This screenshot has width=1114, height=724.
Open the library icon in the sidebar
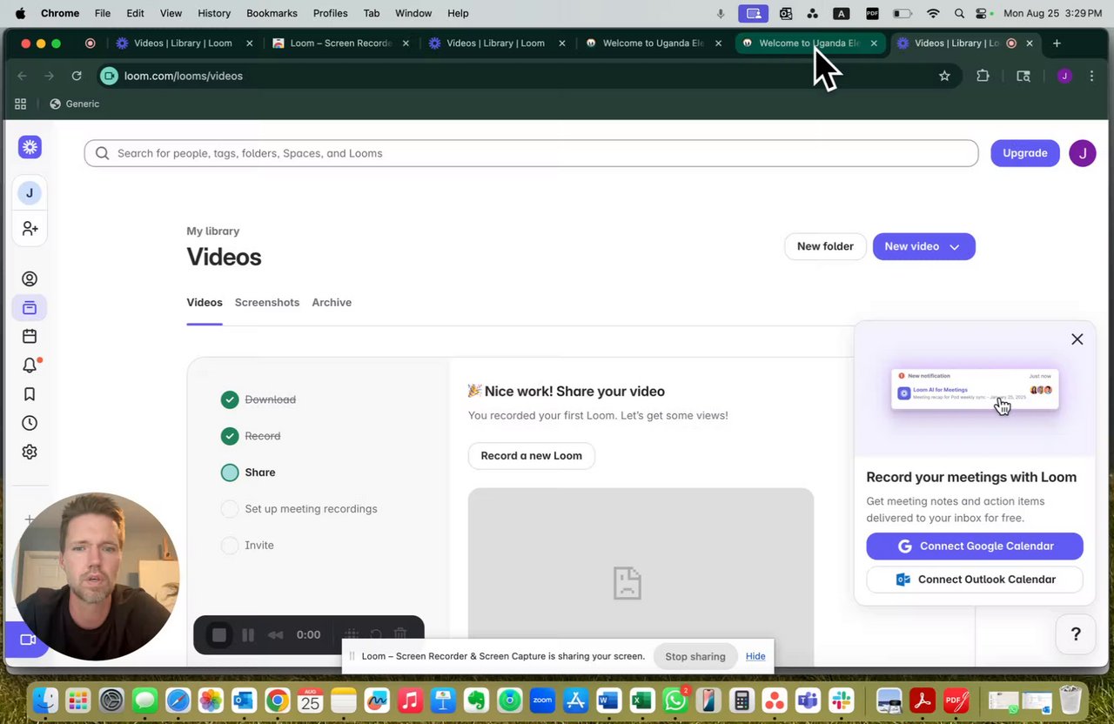[30, 307]
